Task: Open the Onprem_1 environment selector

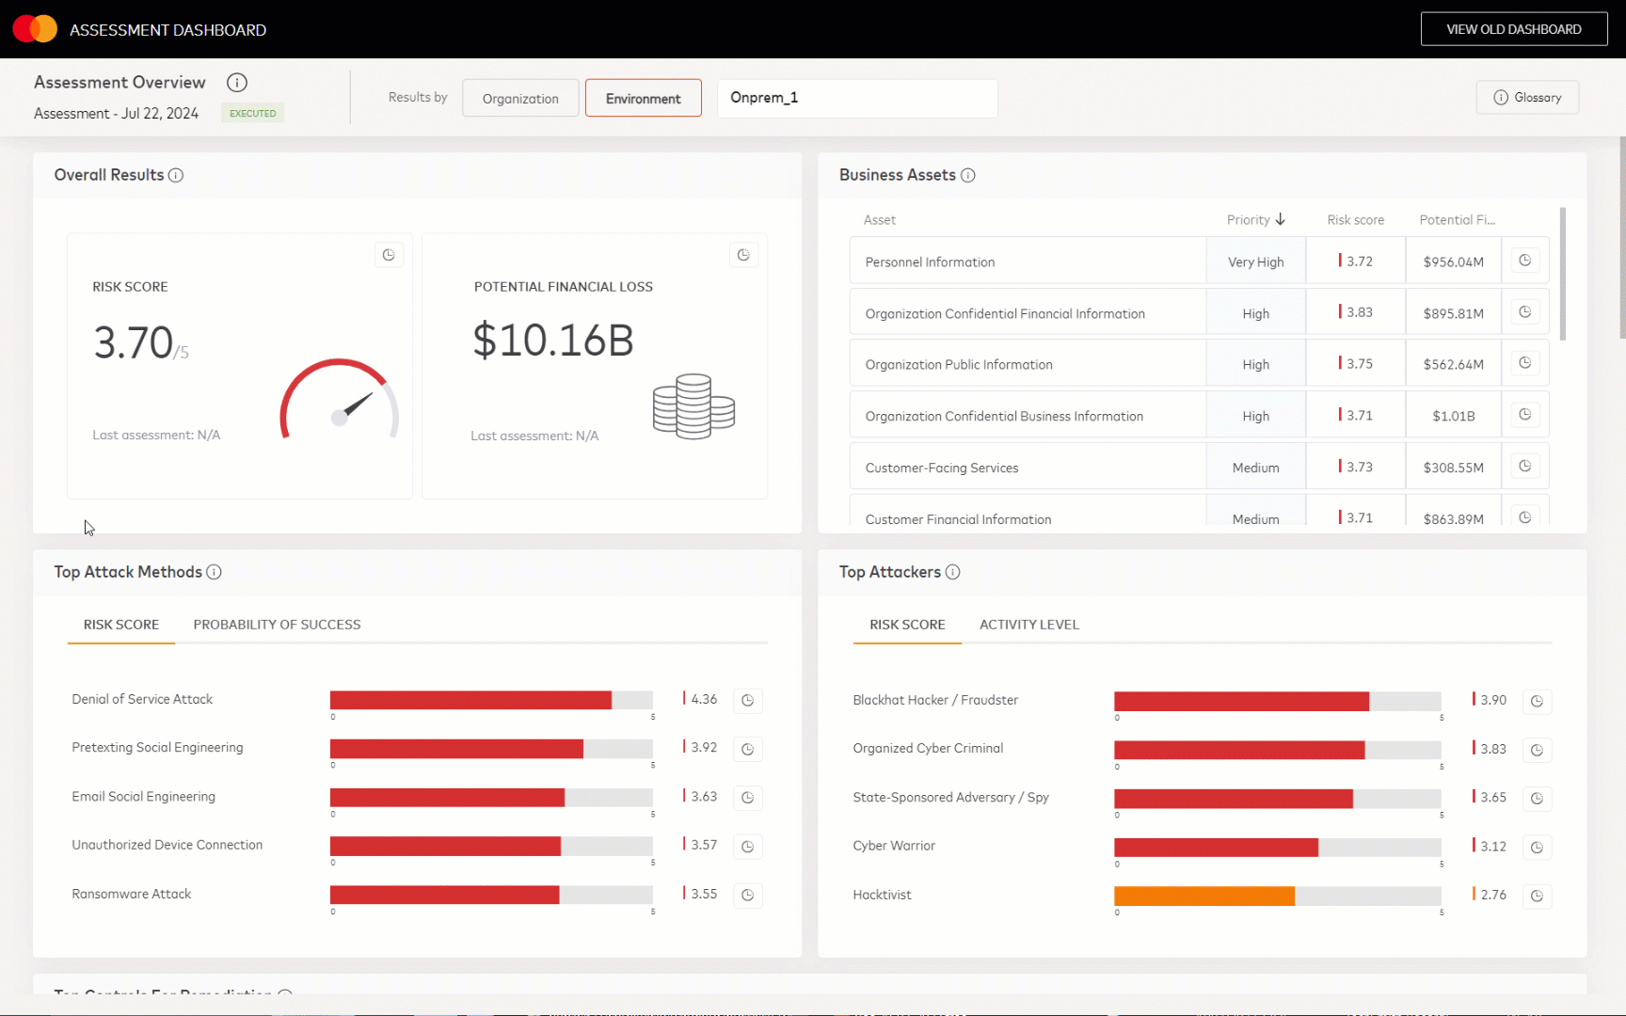Action: (856, 98)
